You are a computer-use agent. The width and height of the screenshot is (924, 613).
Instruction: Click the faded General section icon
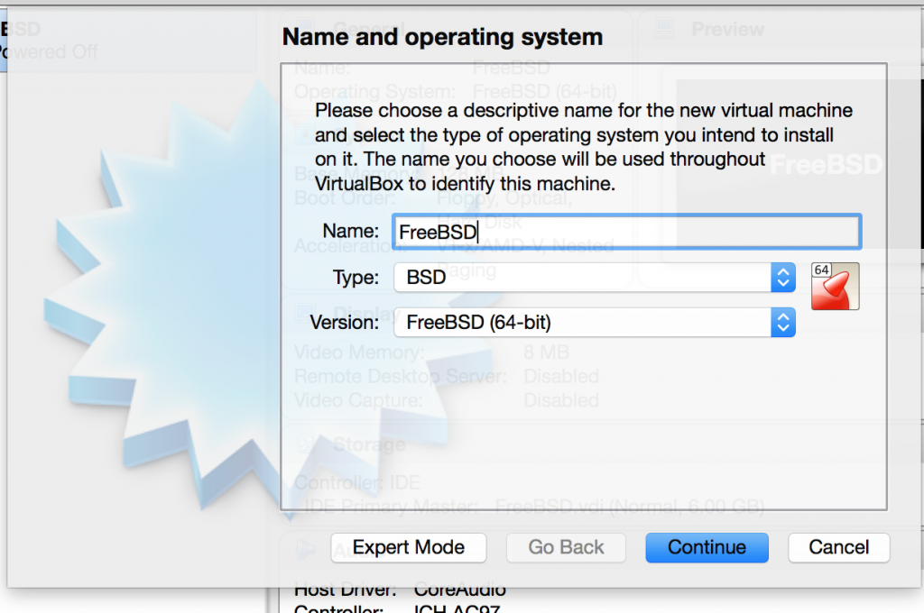click(x=306, y=30)
